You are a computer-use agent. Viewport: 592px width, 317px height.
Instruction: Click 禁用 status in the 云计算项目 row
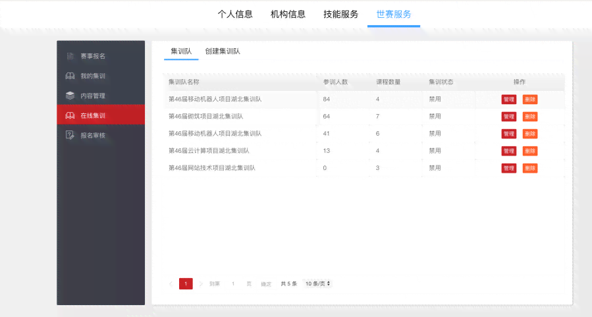tap(435, 151)
